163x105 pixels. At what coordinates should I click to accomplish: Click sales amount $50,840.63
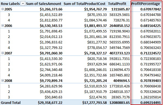tap(54, 97)
